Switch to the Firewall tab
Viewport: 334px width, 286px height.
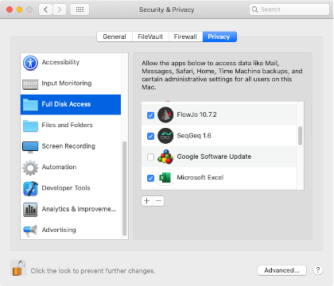[185, 37]
